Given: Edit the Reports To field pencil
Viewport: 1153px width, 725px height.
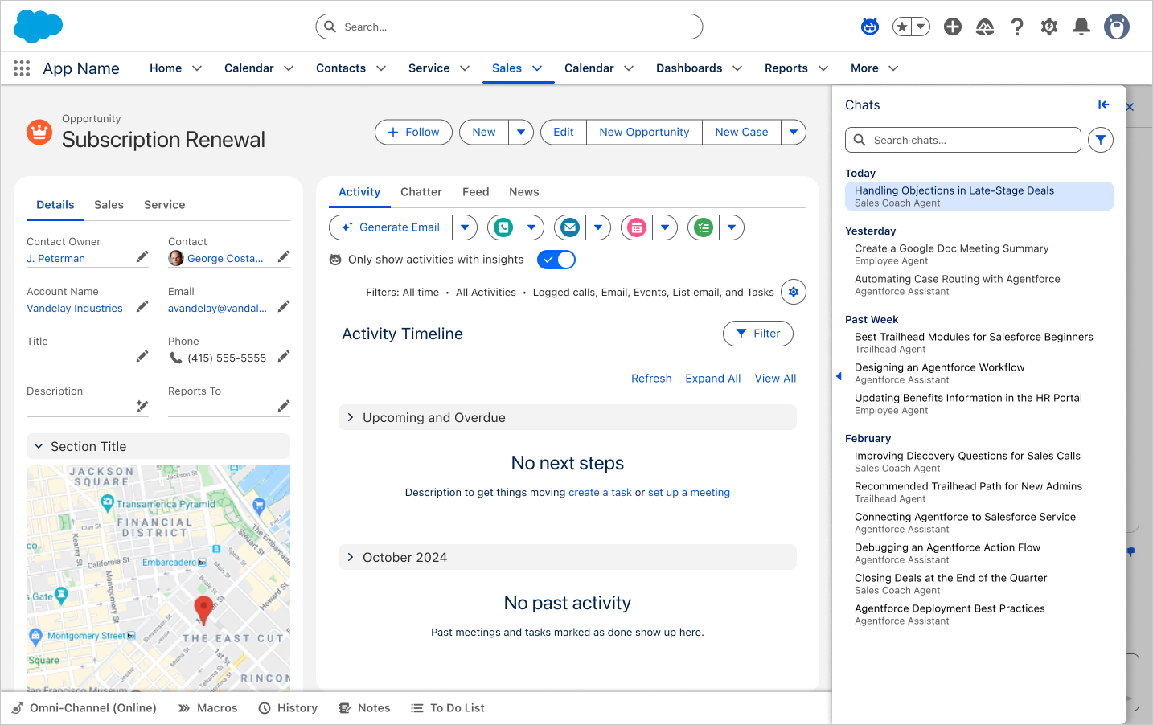Looking at the screenshot, I should (284, 407).
